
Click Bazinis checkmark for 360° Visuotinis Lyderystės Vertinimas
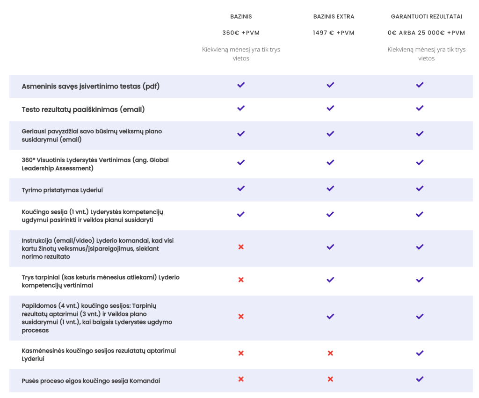tap(241, 163)
